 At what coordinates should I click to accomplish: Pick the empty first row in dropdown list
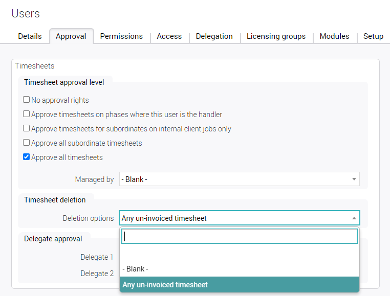pos(240,254)
